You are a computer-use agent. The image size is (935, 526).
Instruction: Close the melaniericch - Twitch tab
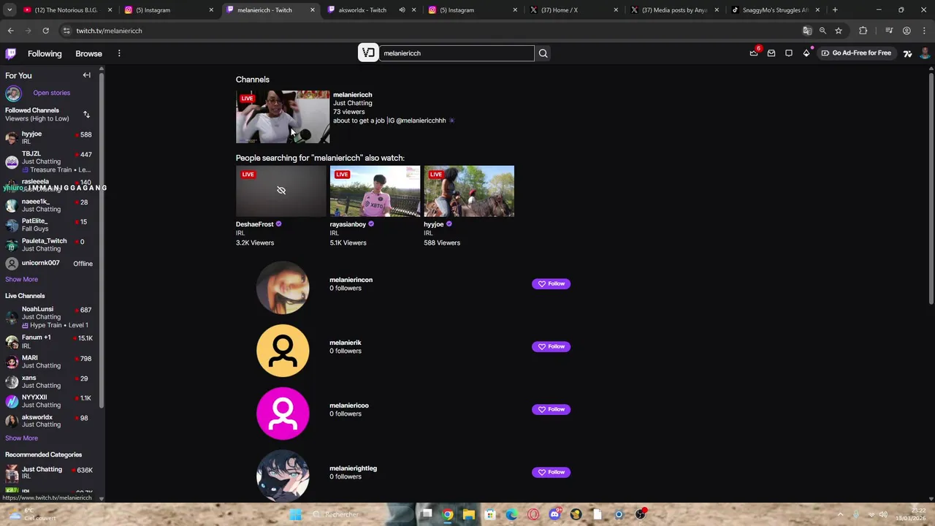313,10
